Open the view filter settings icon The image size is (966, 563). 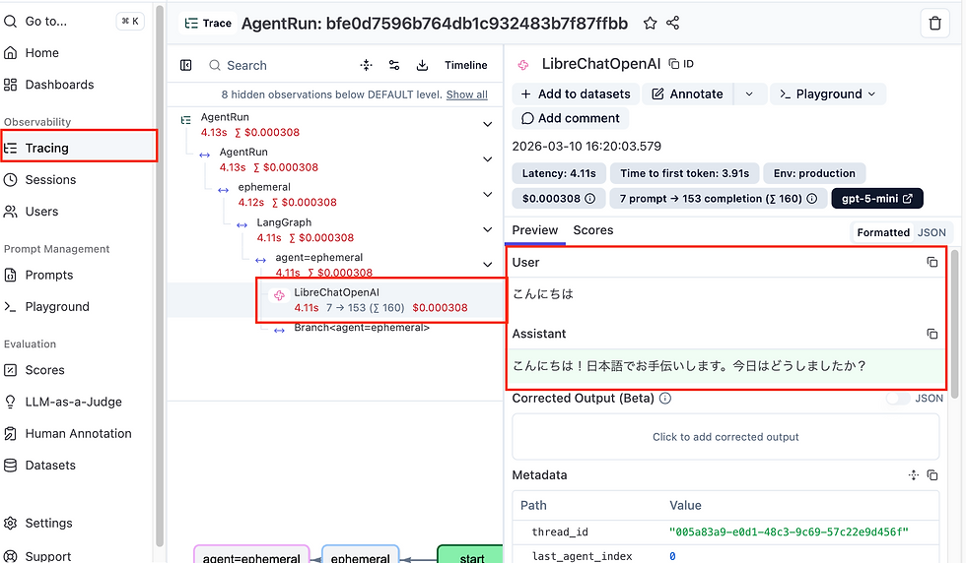[394, 65]
